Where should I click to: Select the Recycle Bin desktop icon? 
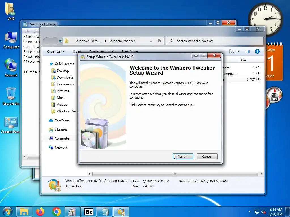[11, 96]
